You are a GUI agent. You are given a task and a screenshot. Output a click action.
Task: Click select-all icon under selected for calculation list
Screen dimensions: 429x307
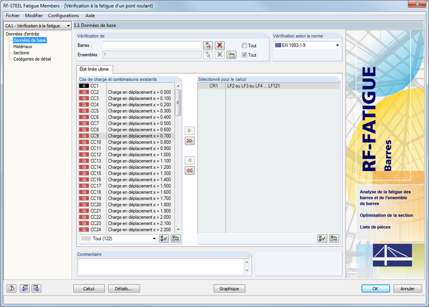point(322,239)
